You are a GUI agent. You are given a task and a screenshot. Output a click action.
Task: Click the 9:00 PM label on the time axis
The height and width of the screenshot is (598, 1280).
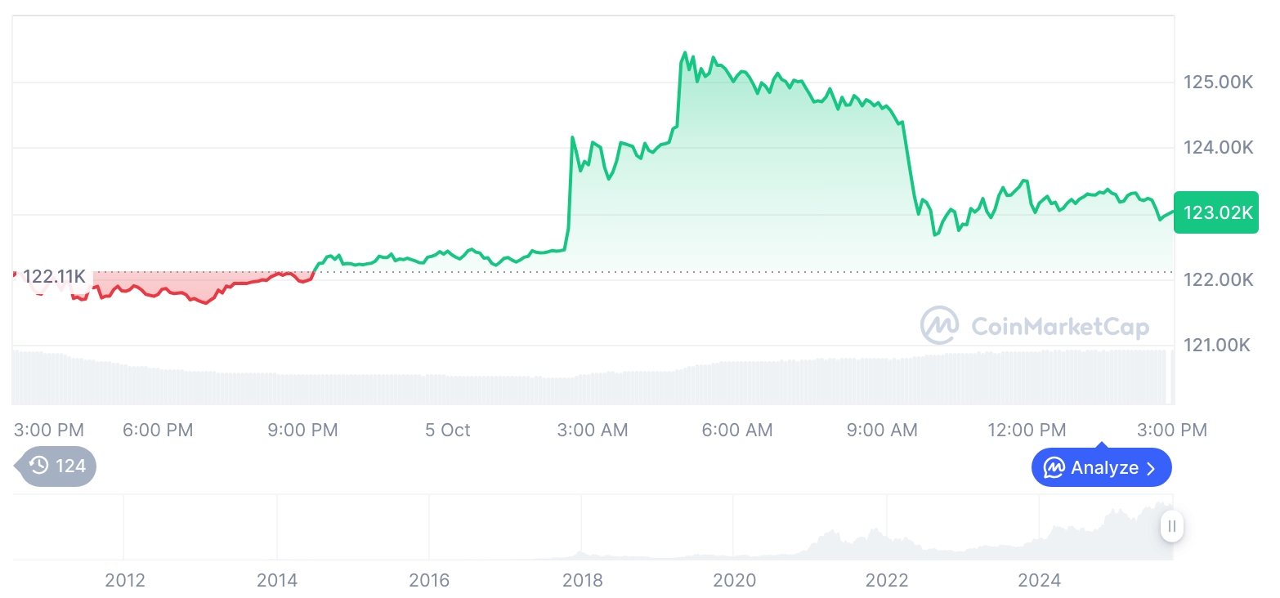tap(302, 430)
